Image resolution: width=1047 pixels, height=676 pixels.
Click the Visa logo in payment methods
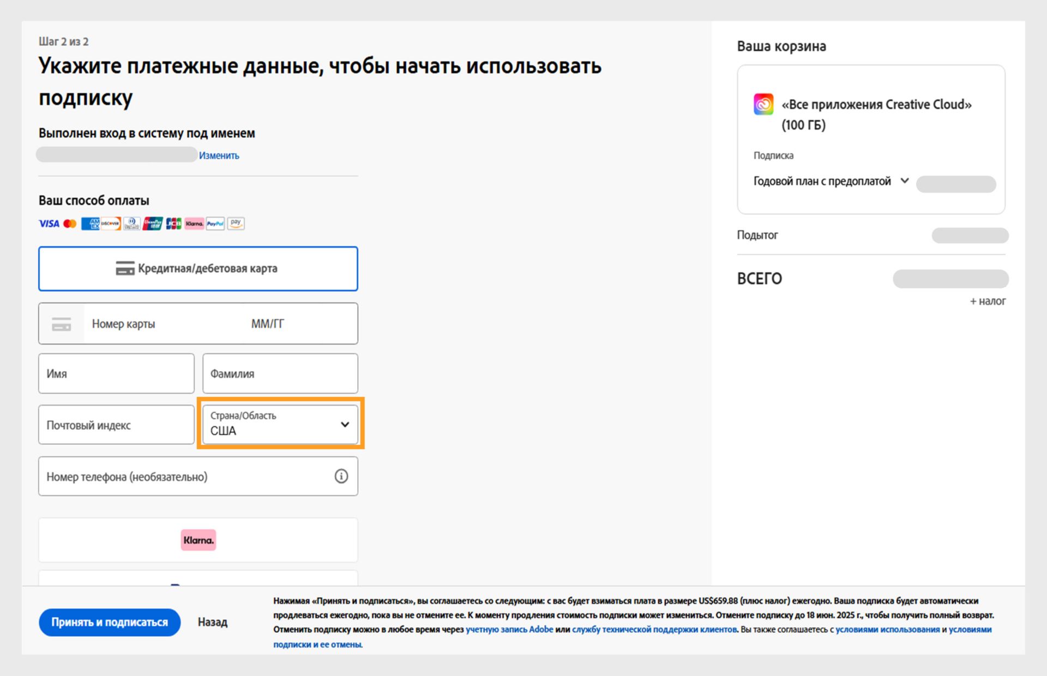point(49,224)
